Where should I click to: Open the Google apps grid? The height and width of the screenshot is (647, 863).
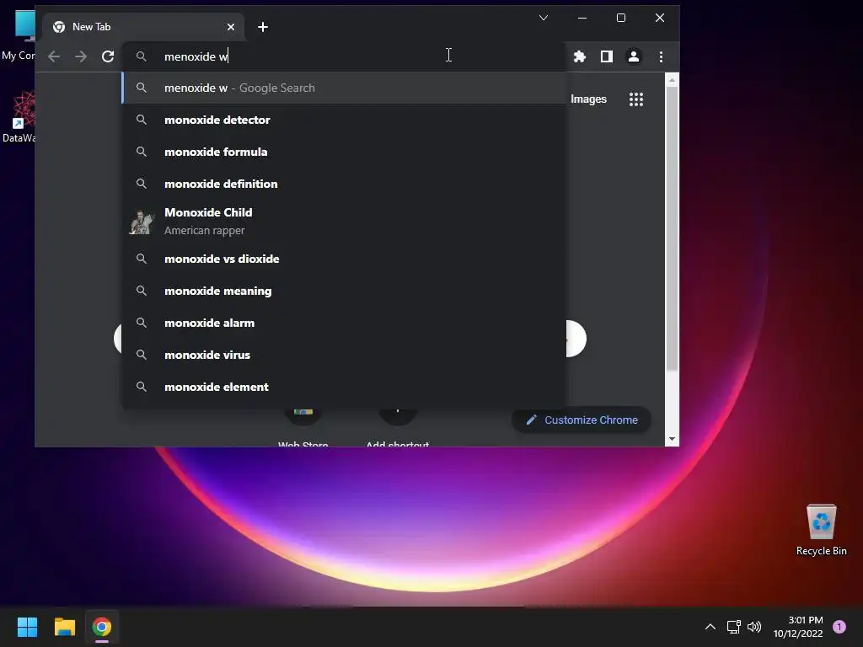coord(636,99)
